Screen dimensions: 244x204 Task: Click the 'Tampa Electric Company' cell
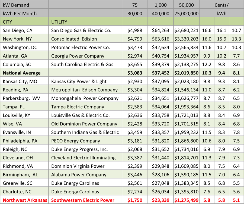point(85,106)
